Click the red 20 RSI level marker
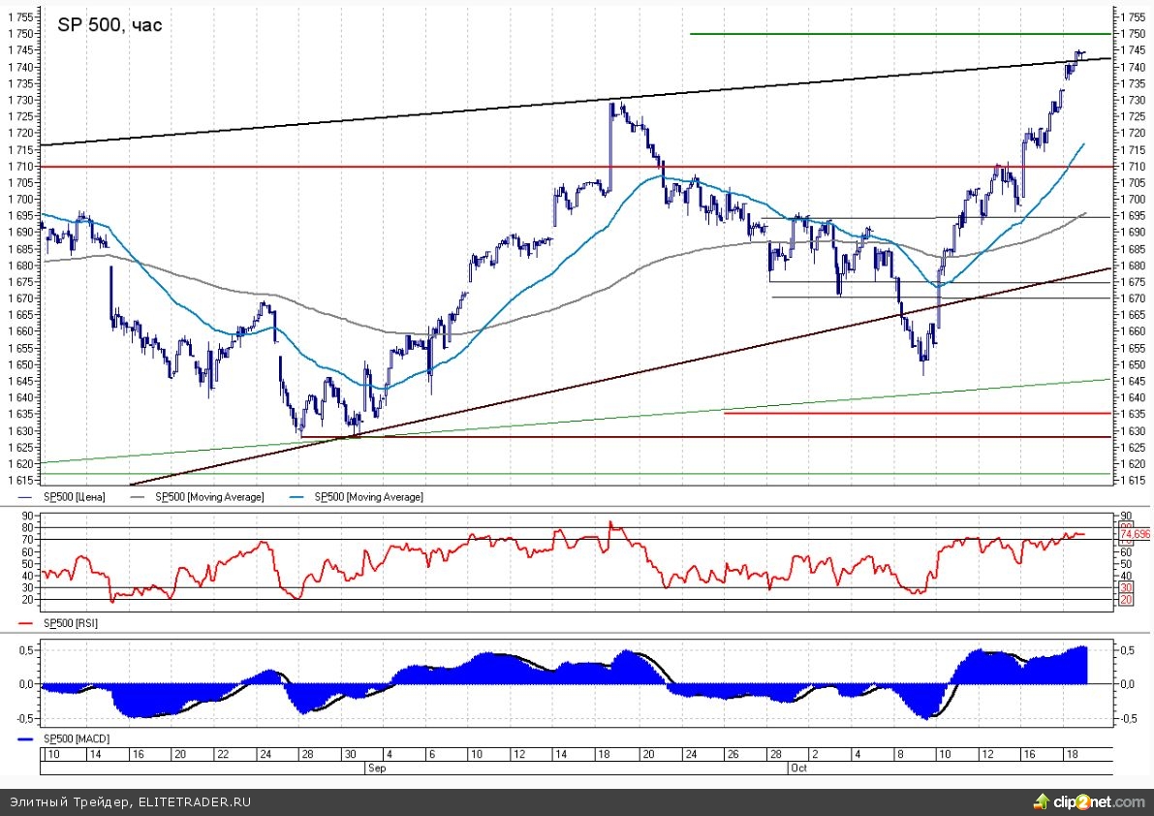 tap(1126, 600)
